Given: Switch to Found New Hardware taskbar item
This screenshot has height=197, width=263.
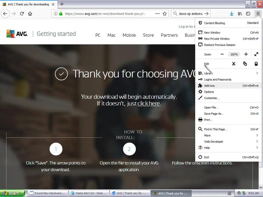Looking at the screenshot, I should click(x=48, y=193).
